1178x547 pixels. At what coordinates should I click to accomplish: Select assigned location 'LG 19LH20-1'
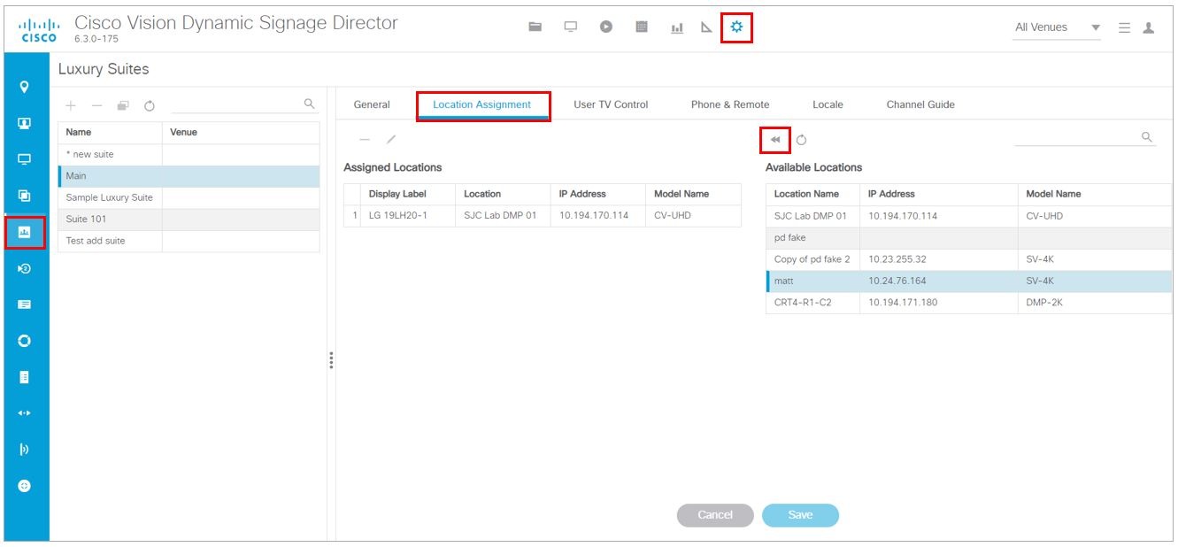pyautogui.click(x=543, y=215)
